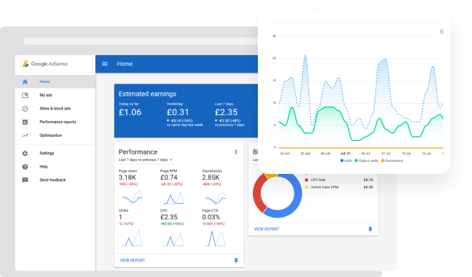Click the Optimization trend icon
This screenshot has width=472, height=277.
[x=25, y=135]
